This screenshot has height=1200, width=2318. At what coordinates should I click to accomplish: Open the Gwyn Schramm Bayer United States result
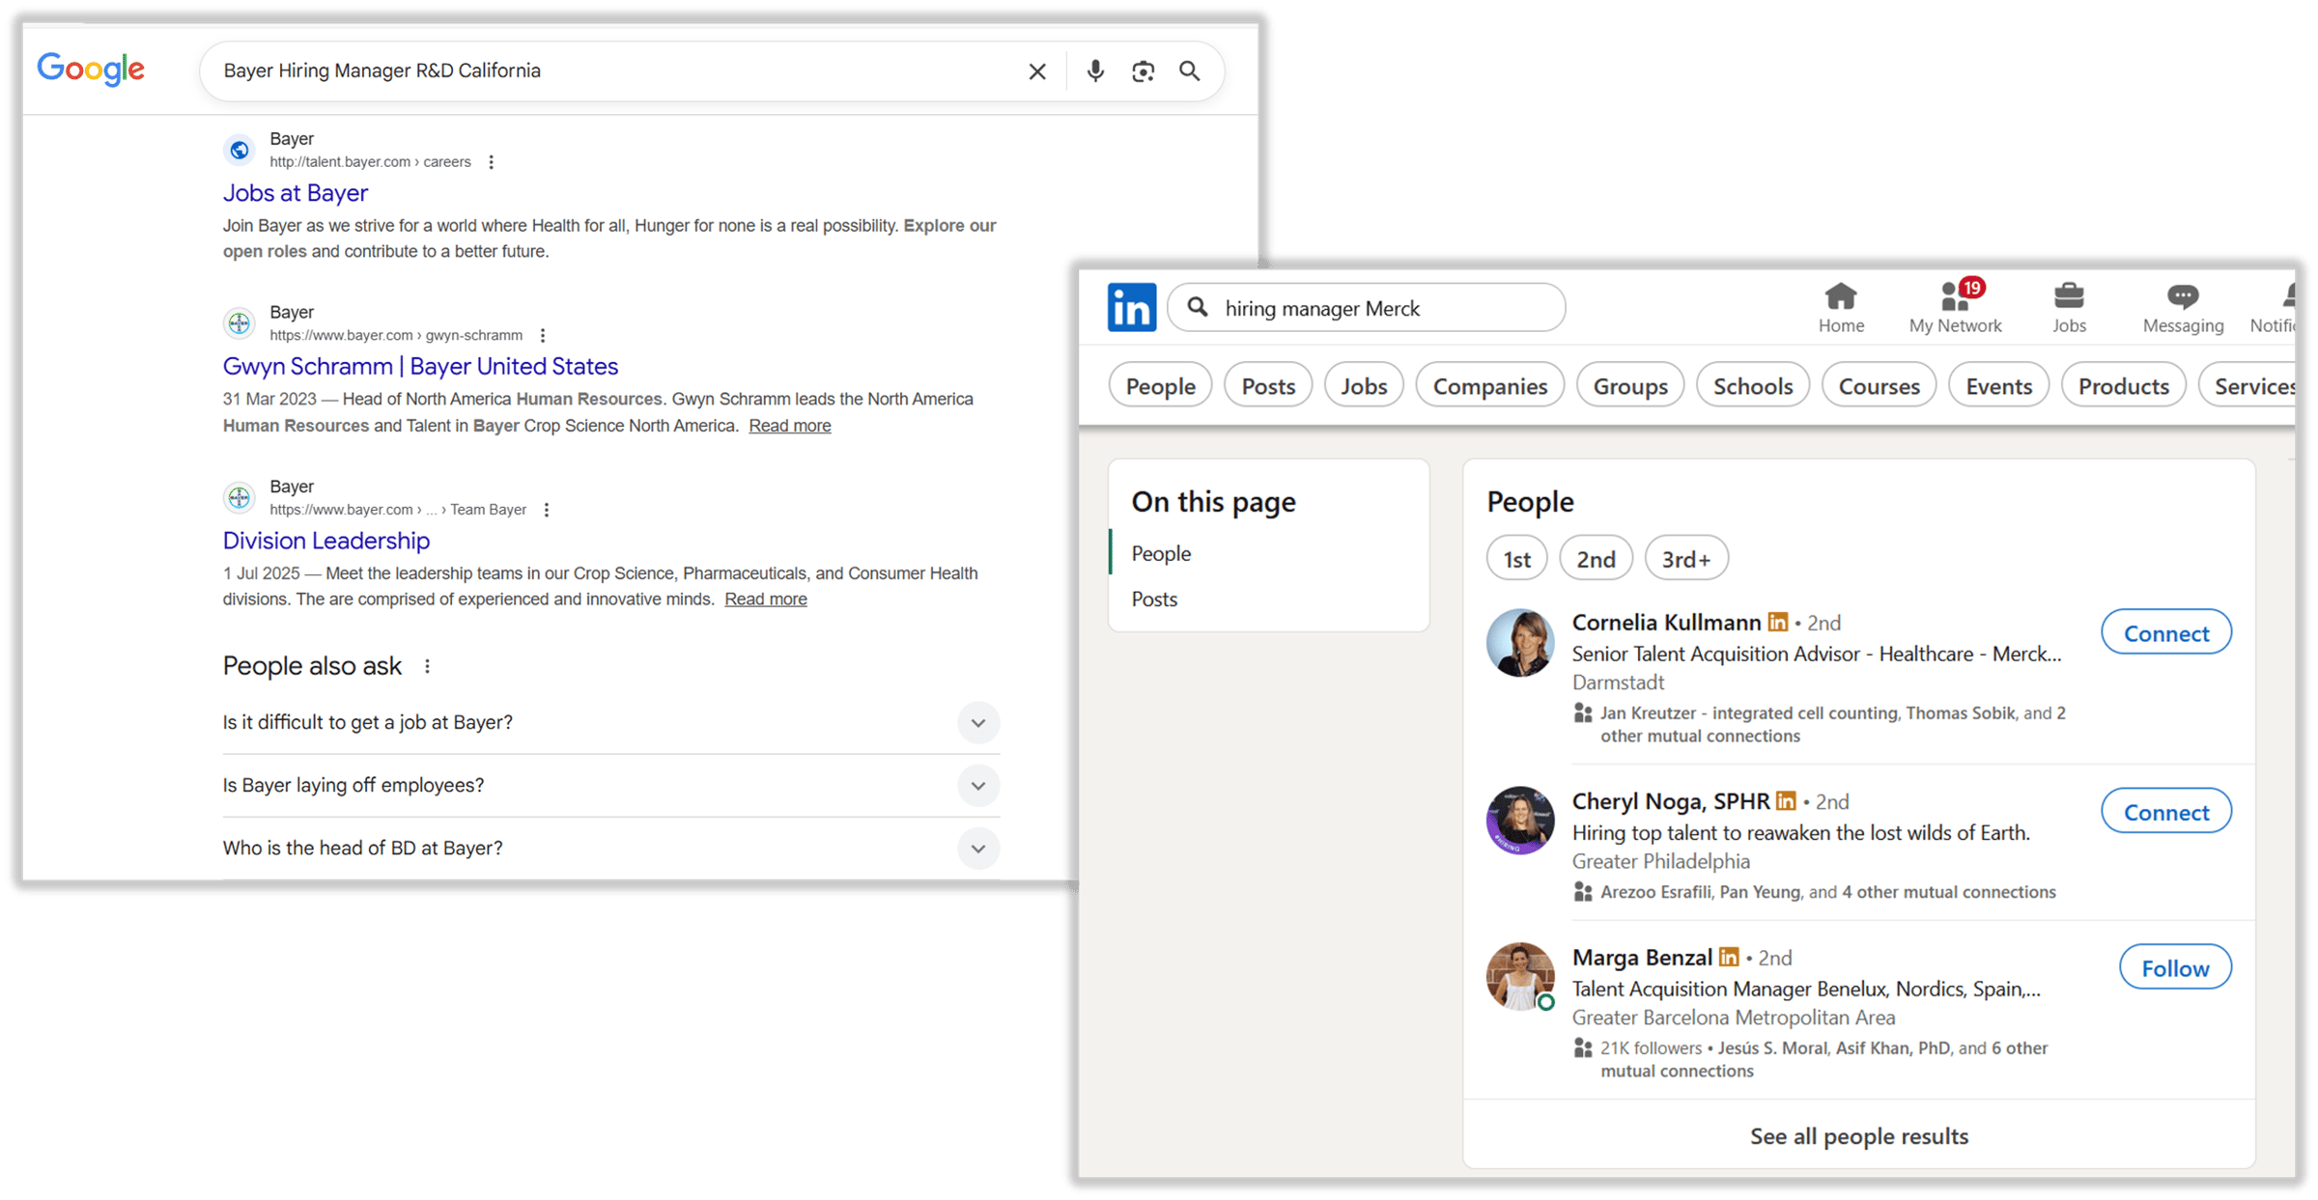click(420, 367)
